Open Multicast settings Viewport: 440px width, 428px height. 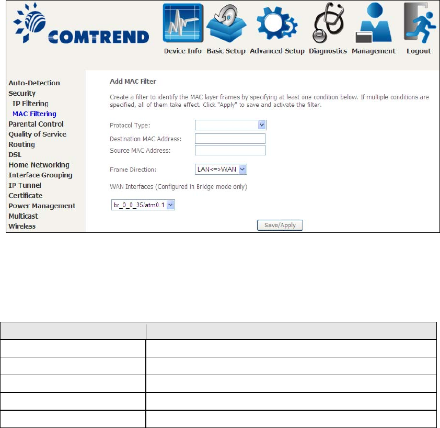(24, 216)
